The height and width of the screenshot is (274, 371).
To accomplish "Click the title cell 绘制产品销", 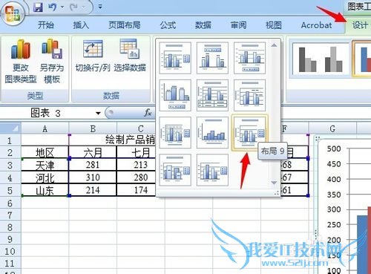I will tap(130, 140).
